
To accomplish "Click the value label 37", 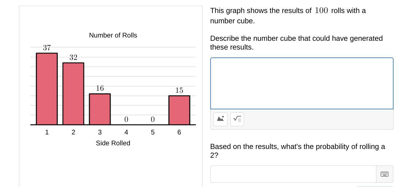I will (x=47, y=48).
